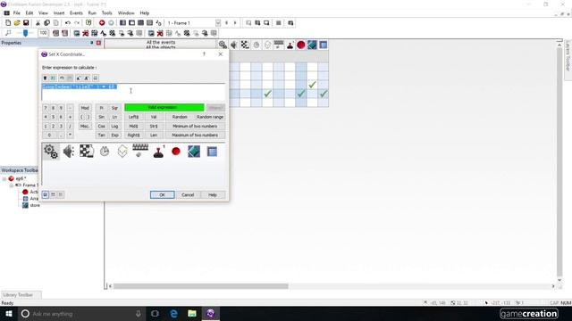
Task: Open the Event list editor icon
Action: (149, 23)
